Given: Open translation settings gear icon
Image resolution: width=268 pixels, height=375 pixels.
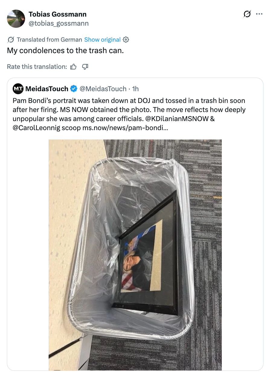Looking at the screenshot, I should pyautogui.click(x=126, y=40).
